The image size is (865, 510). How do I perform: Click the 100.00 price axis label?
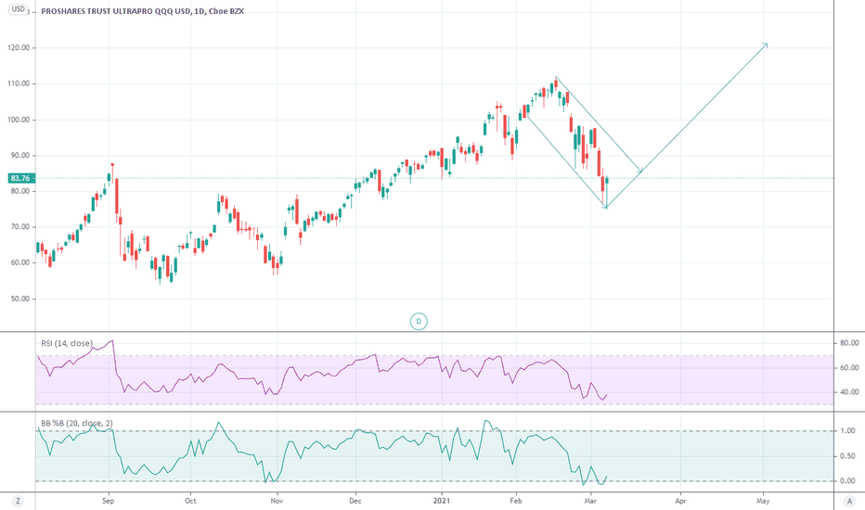[19, 120]
